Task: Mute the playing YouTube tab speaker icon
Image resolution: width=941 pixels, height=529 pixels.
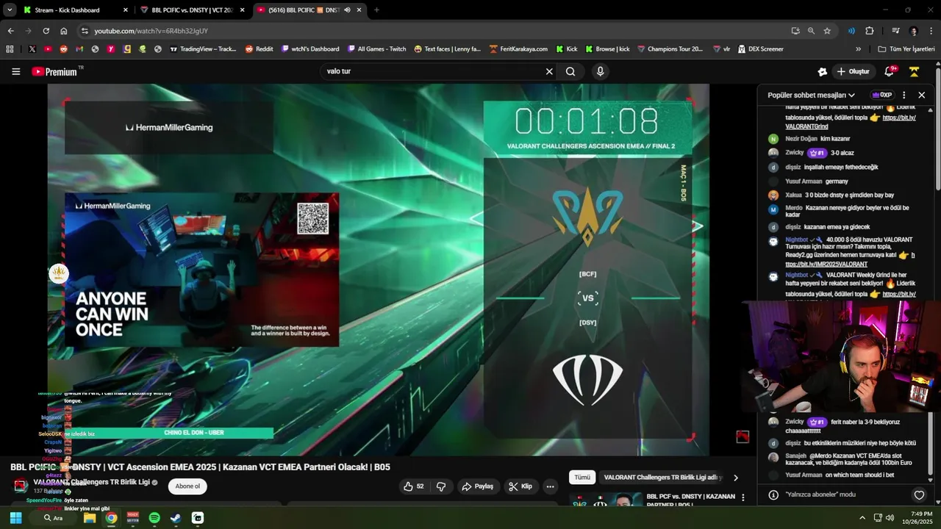Action: coord(347,10)
